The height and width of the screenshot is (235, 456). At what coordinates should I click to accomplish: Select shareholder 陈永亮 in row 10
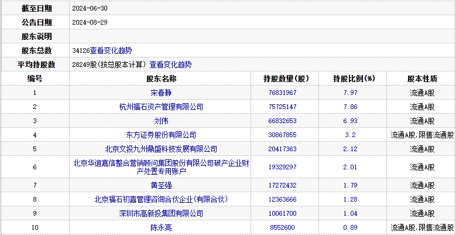pos(161,227)
